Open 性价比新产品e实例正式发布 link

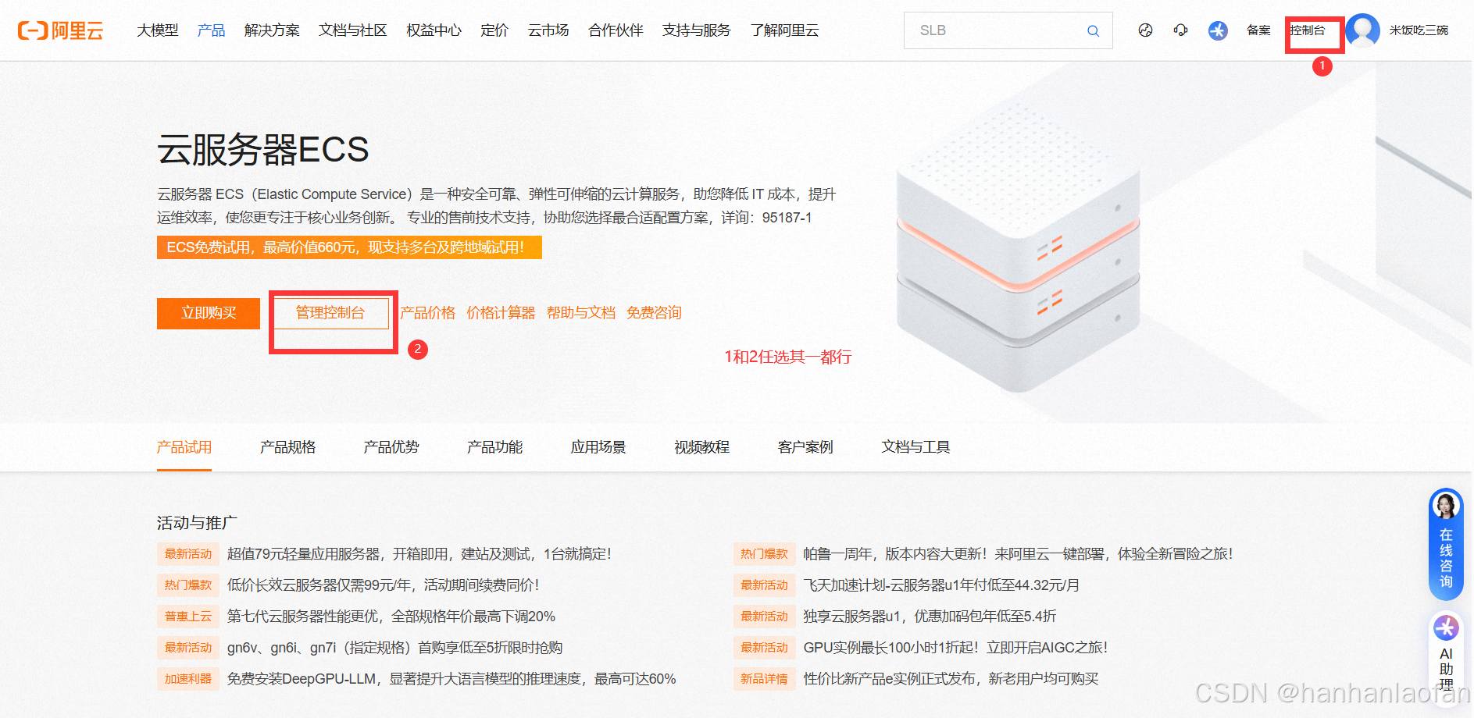tap(951, 679)
